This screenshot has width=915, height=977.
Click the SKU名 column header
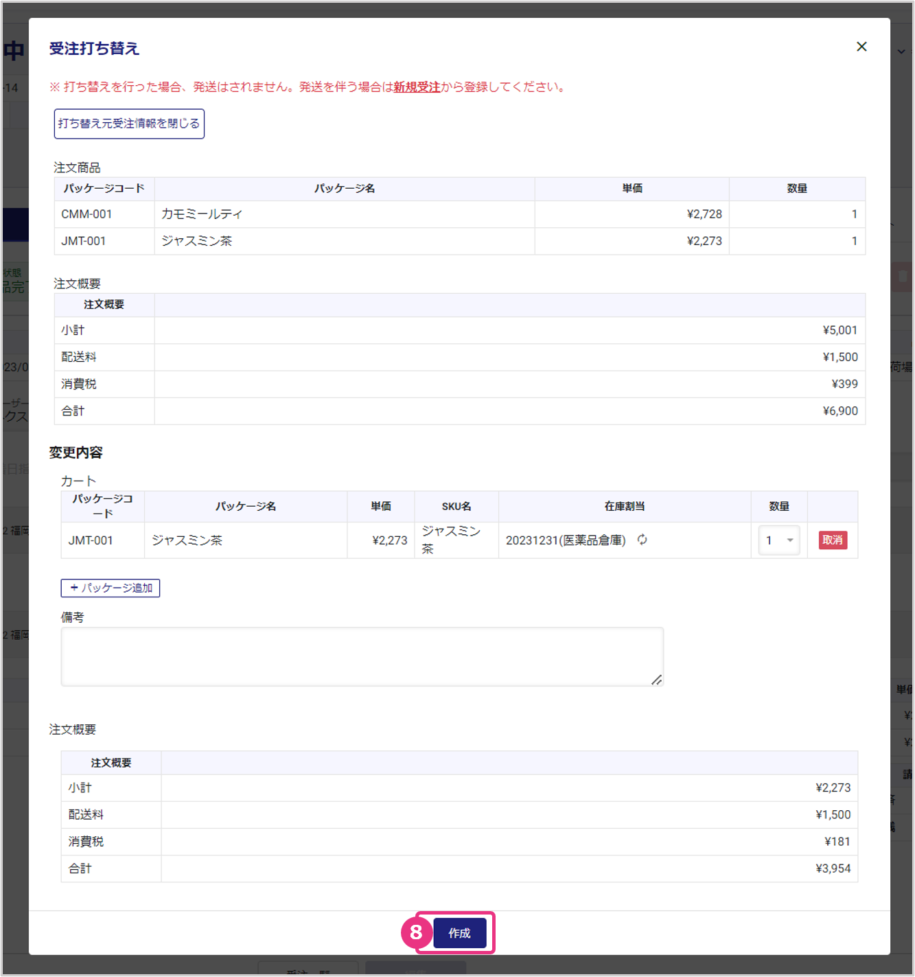click(x=456, y=507)
